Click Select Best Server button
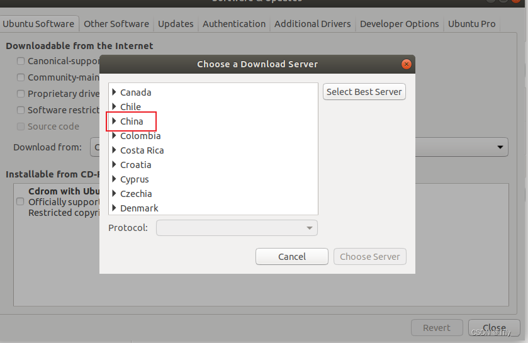 pos(364,91)
